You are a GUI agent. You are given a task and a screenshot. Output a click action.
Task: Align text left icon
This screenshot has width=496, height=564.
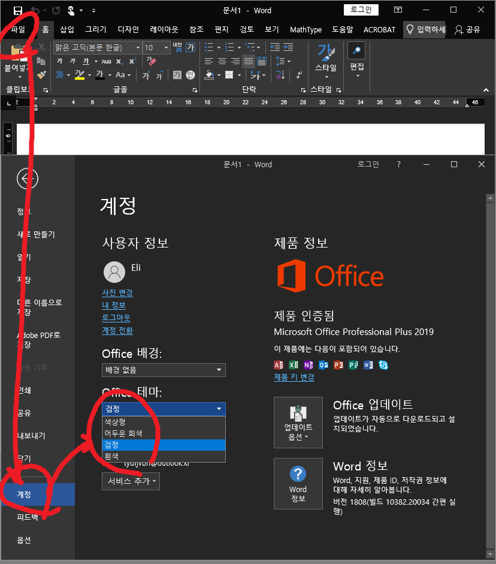tap(209, 61)
